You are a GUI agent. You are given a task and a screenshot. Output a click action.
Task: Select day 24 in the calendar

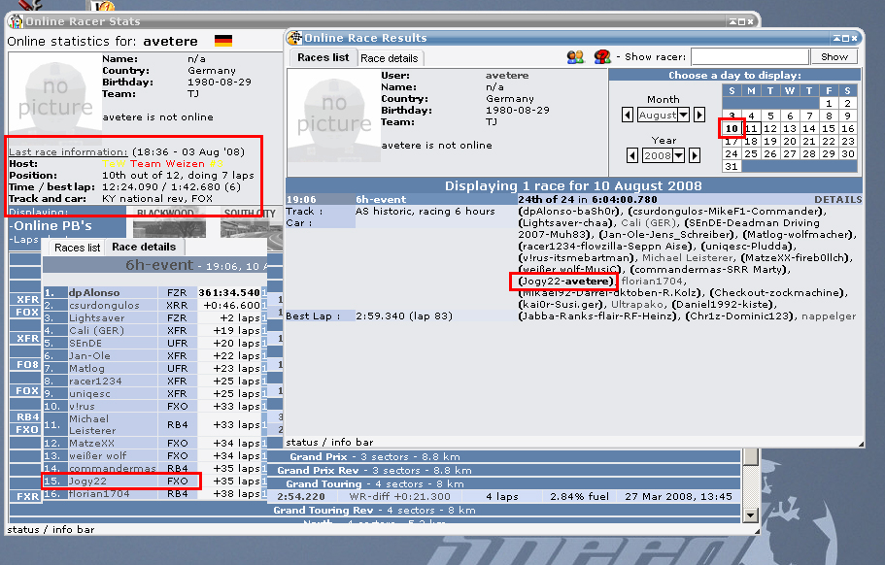coord(732,154)
